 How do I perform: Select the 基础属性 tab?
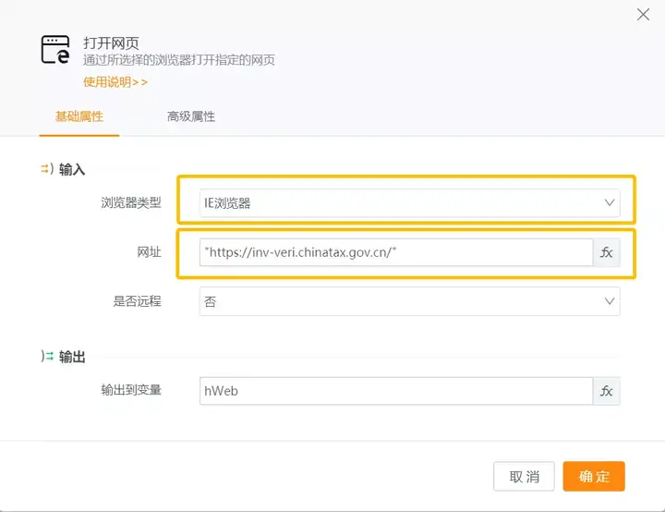(x=79, y=116)
